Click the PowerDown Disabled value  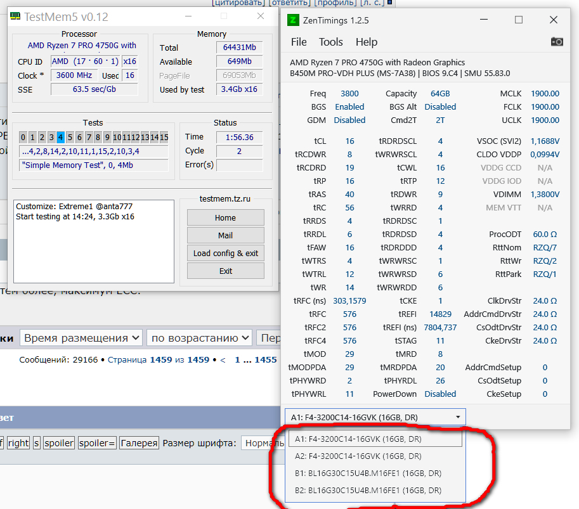pyautogui.click(x=440, y=394)
